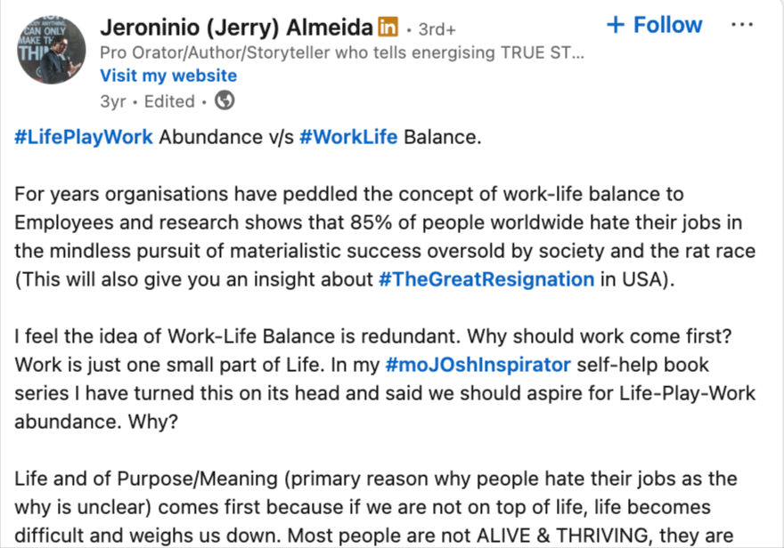Click the 'Abundance v/s' text in the title line
This screenshot has height=548, width=784.
pos(226,137)
